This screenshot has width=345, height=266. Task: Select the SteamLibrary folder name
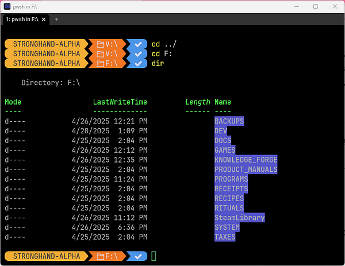click(x=239, y=218)
